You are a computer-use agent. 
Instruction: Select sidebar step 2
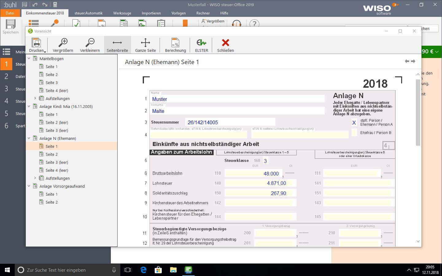[x=6, y=76]
